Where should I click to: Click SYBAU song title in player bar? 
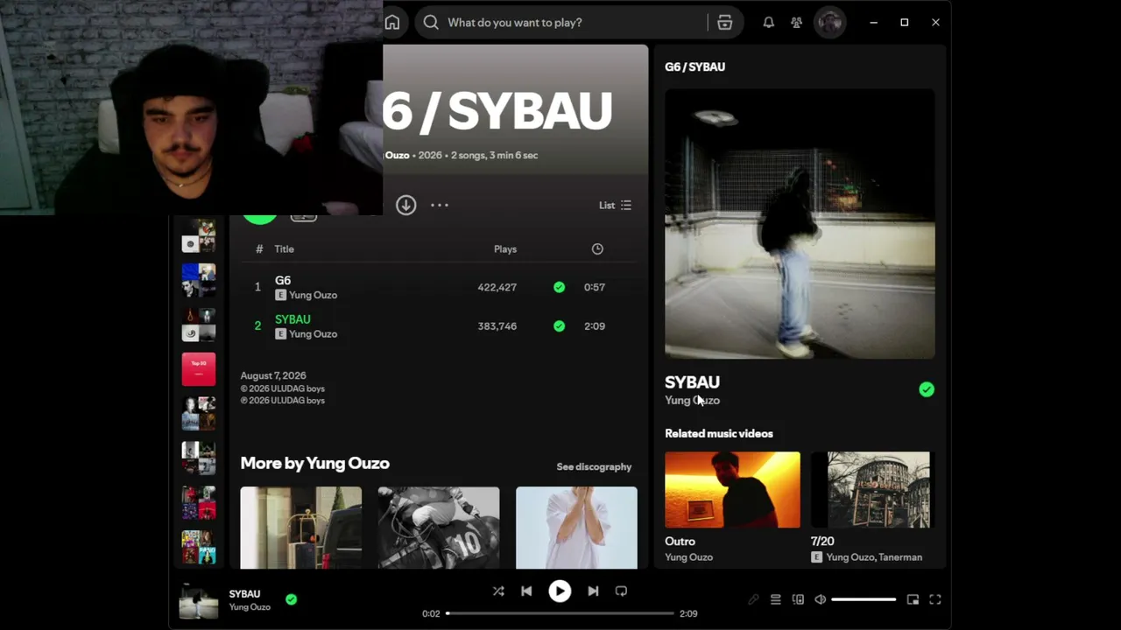point(244,594)
